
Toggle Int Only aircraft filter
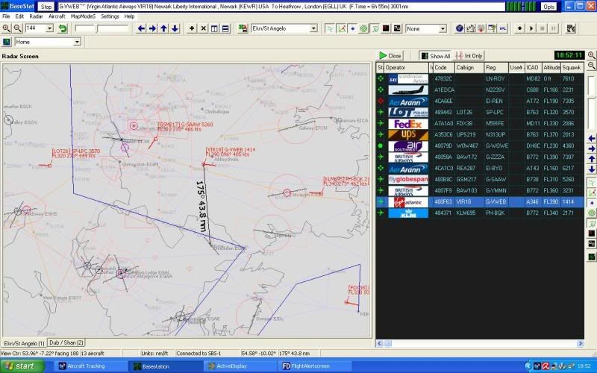point(469,55)
